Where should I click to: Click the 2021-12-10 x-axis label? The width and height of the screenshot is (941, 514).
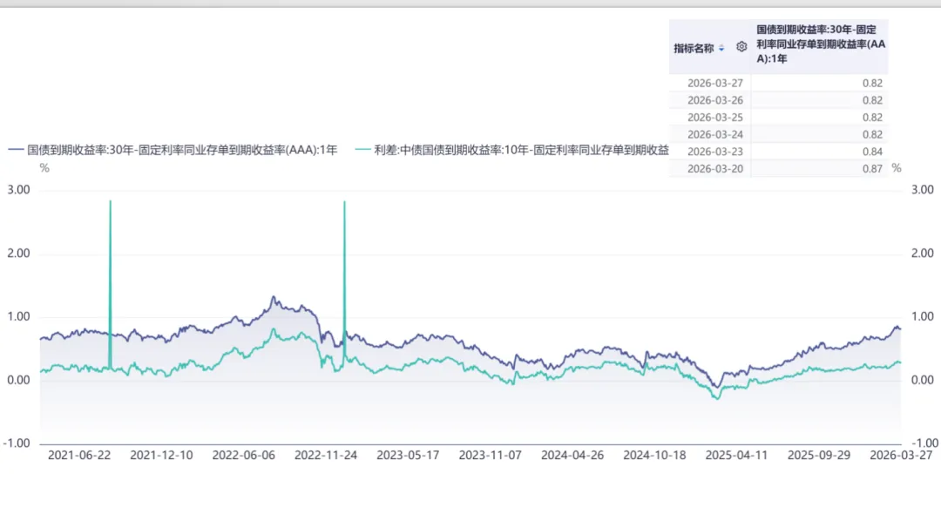pyautogui.click(x=161, y=456)
